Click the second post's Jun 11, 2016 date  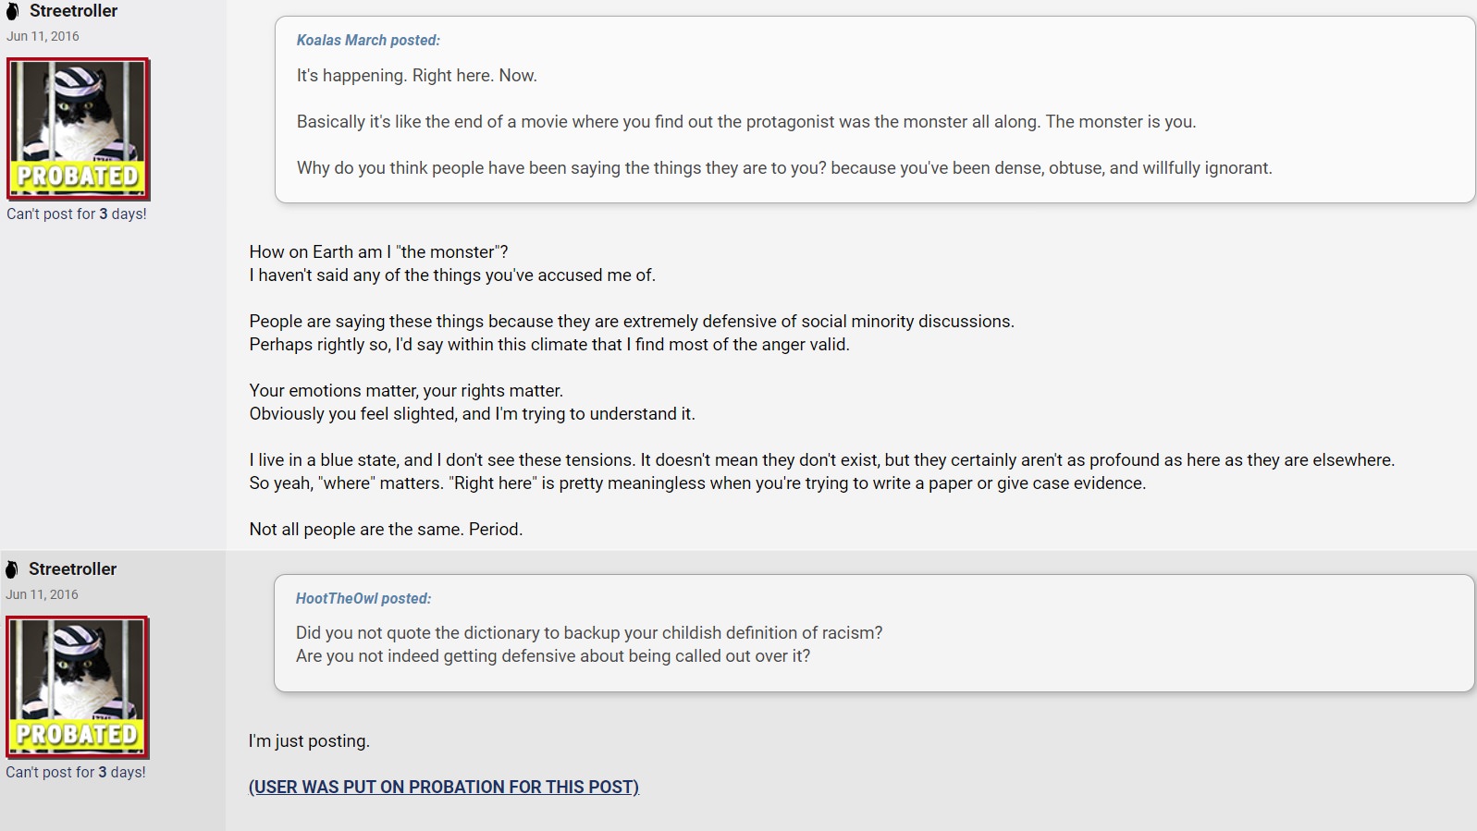point(42,594)
